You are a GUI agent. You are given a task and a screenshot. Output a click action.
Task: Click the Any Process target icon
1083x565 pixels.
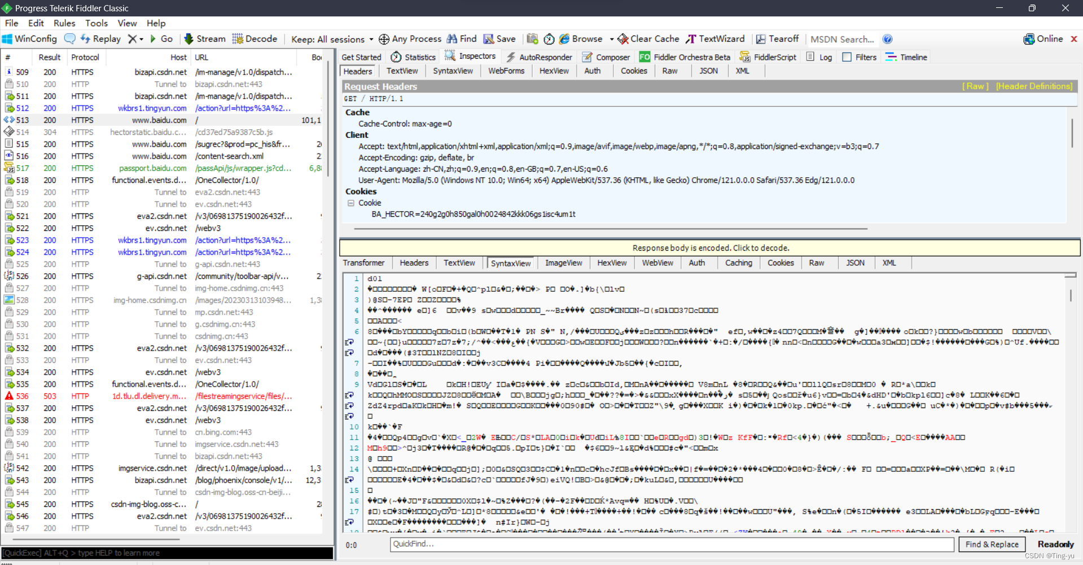pyautogui.click(x=384, y=39)
